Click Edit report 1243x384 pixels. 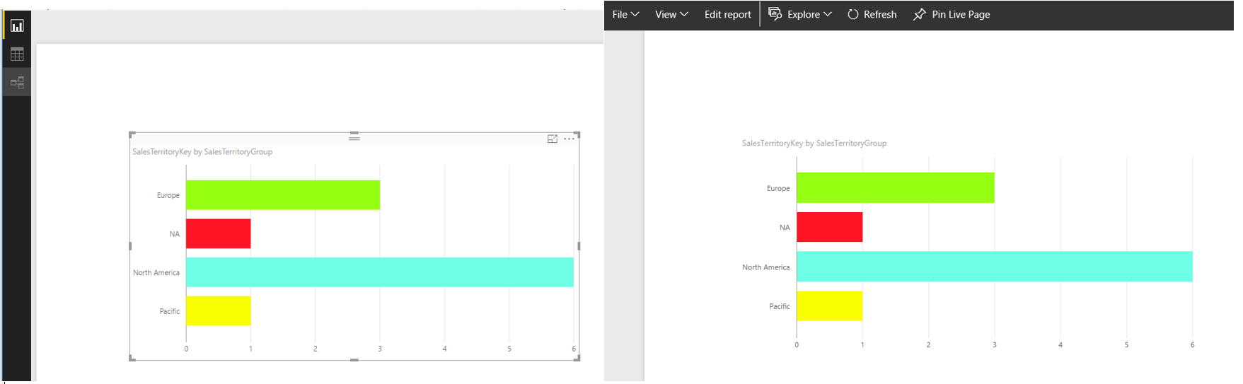tap(727, 14)
